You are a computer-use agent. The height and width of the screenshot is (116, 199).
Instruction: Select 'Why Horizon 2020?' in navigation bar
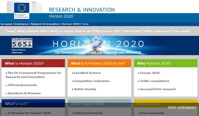click(x=108, y=31)
